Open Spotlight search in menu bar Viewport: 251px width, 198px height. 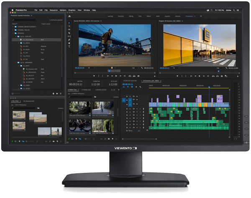(234, 10)
